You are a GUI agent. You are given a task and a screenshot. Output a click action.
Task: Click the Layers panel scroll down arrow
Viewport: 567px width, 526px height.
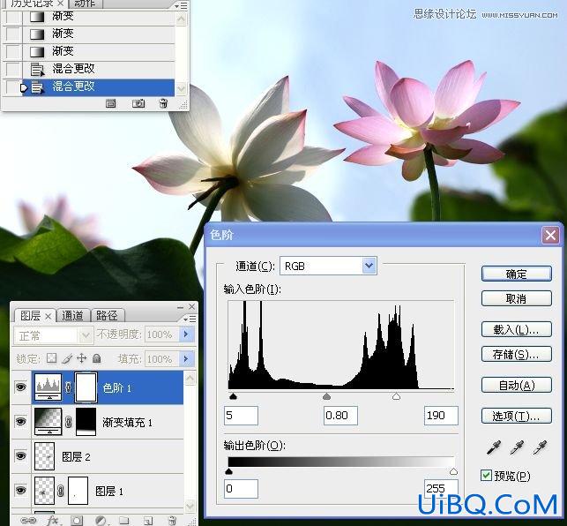(190, 505)
